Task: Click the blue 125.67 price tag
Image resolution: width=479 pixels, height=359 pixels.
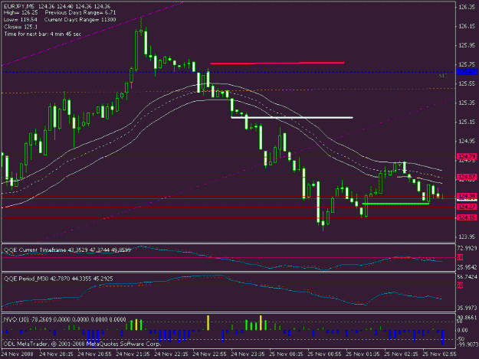Action: (467, 72)
